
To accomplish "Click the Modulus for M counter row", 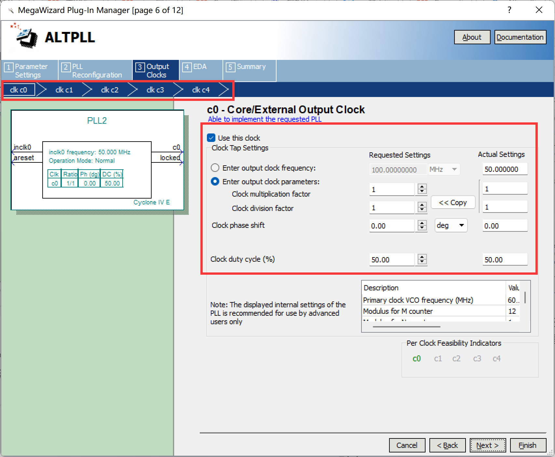I will (441, 311).
